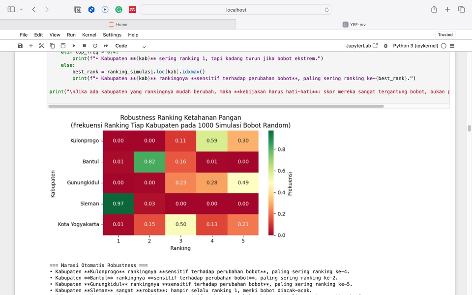Insert a new cell with the plus icon
The width and height of the screenshot is (472, 295).
(31, 46)
